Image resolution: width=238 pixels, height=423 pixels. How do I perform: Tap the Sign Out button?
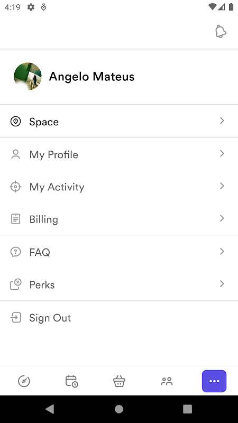pos(119,318)
